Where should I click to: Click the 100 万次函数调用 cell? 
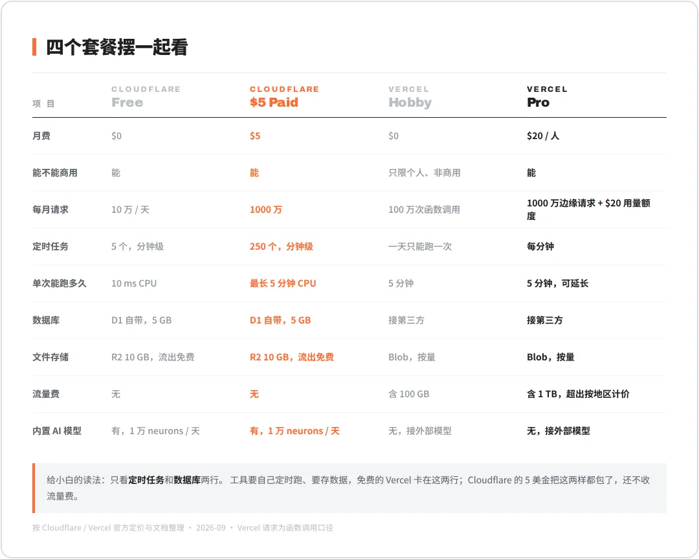pos(424,210)
